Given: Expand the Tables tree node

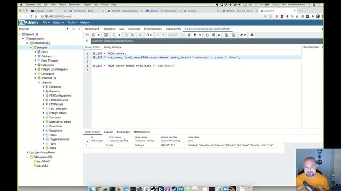Looking at the screenshot, I should (x=43, y=135).
